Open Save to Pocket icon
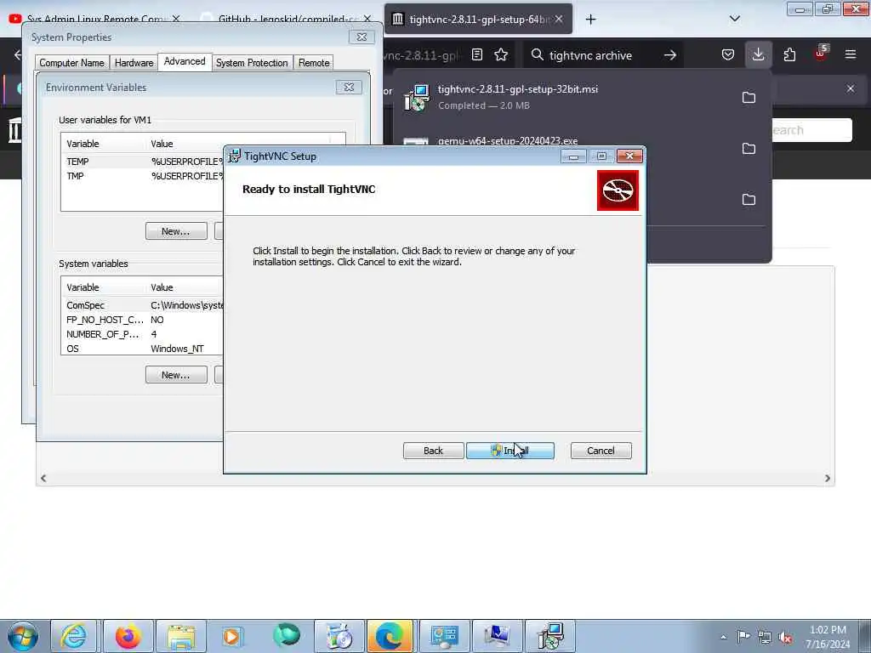This screenshot has height=653, width=871. [728, 54]
